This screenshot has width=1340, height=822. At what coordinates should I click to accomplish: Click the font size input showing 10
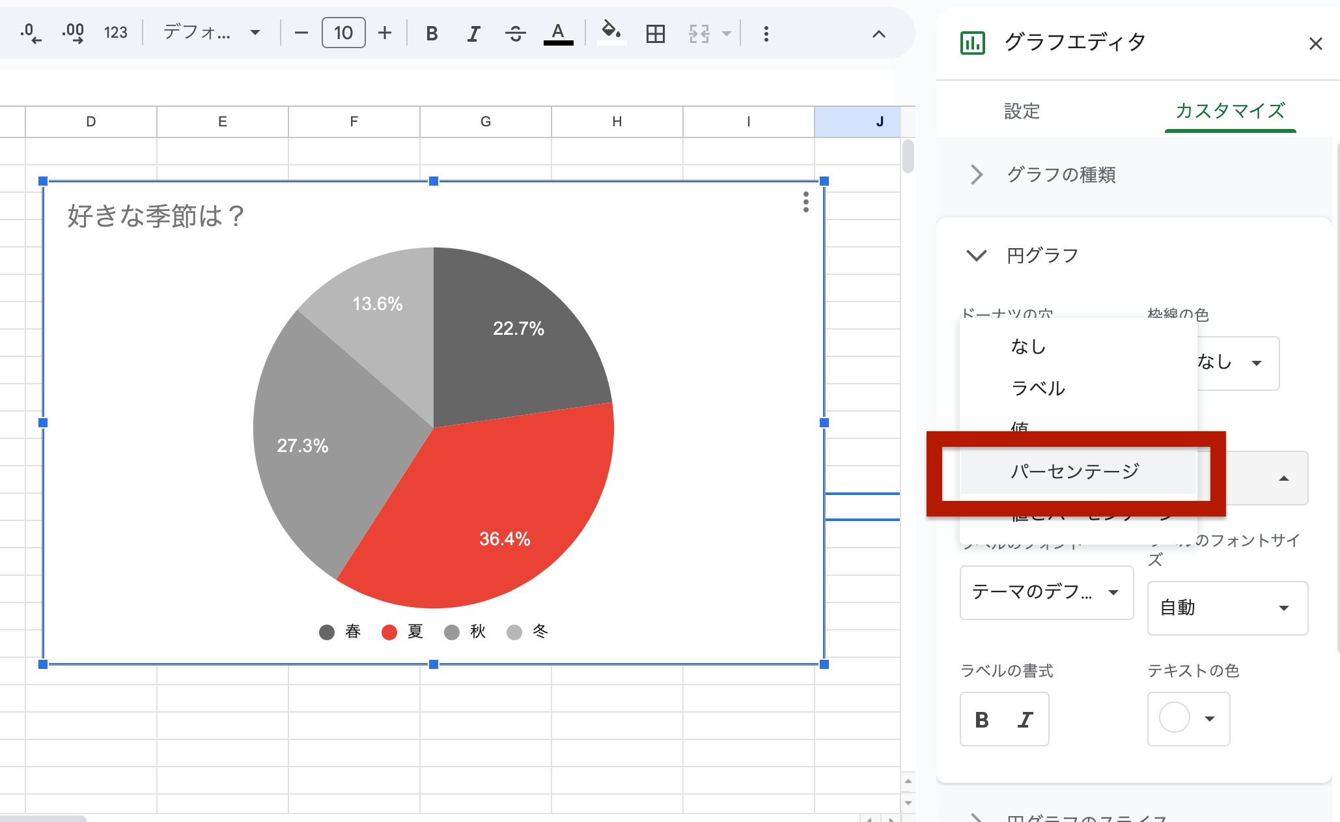click(x=343, y=33)
